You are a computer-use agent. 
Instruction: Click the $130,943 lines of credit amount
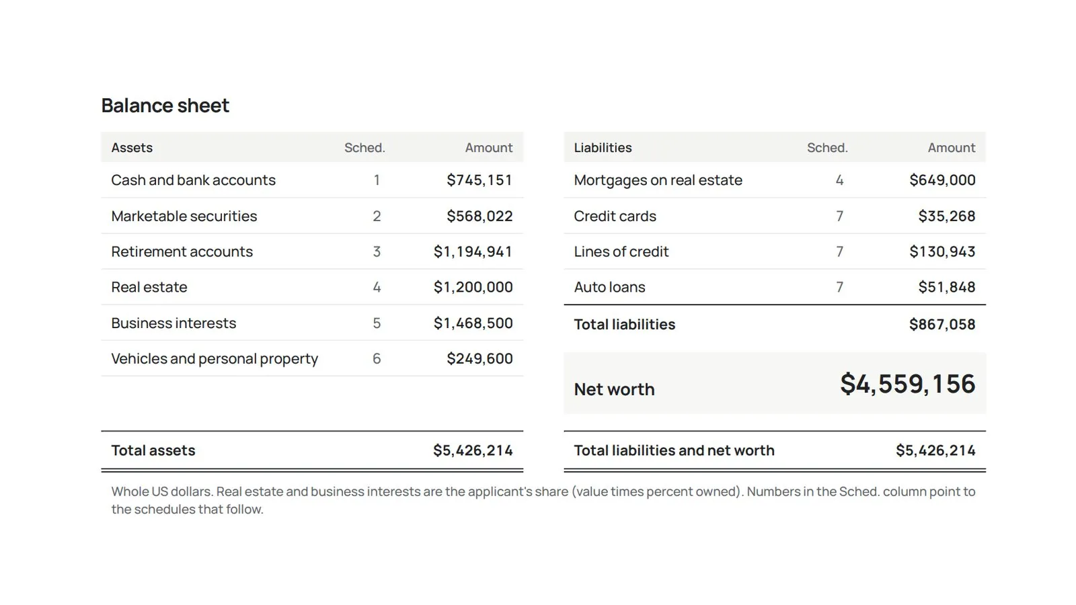(x=942, y=251)
